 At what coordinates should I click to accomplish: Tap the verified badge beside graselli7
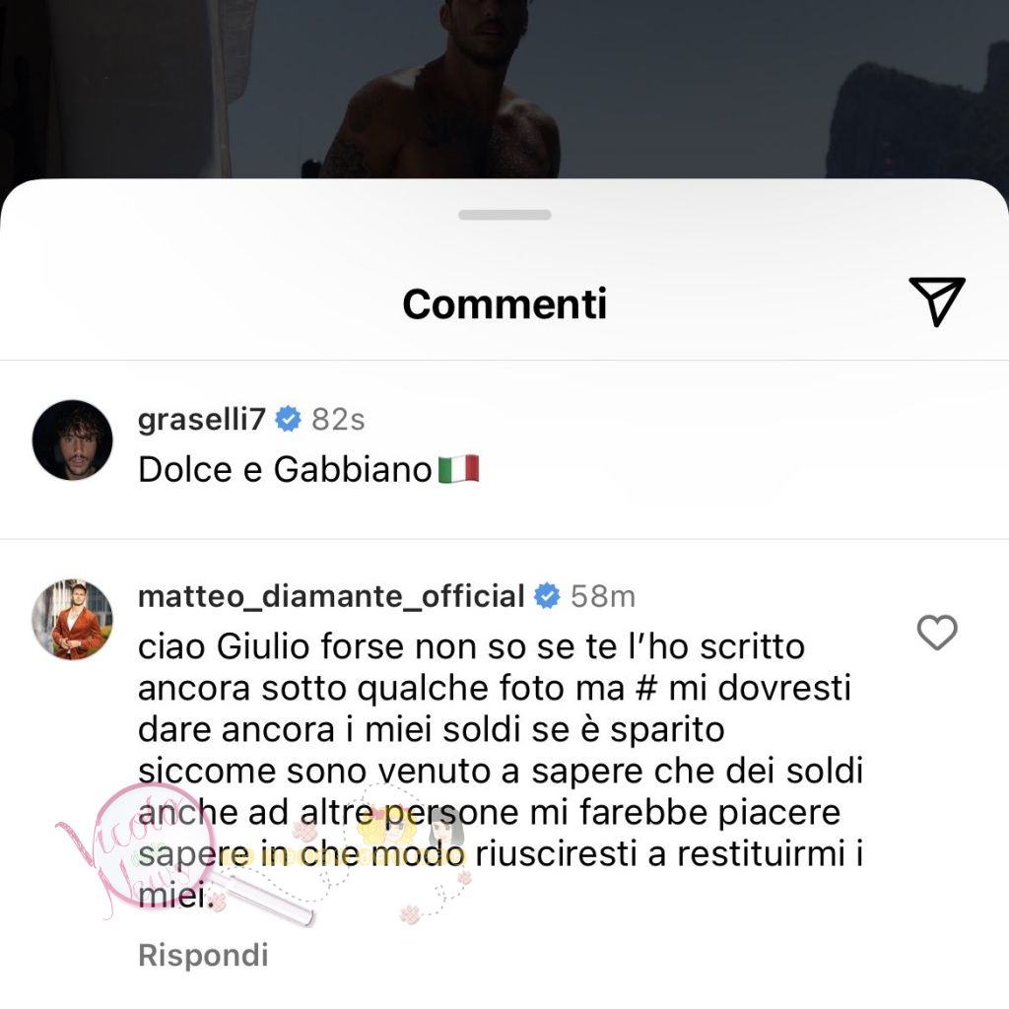[288, 419]
